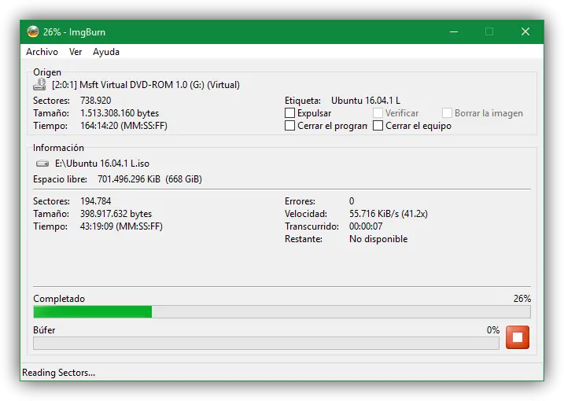Click the hard drive icon beside the ISO path
The height and width of the screenshot is (401, 564).
(x=42, y=164)
